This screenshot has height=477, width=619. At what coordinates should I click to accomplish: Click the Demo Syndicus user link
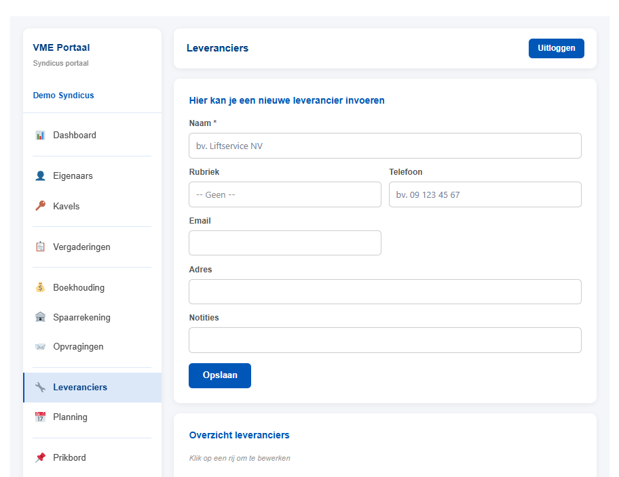point(64,96)
